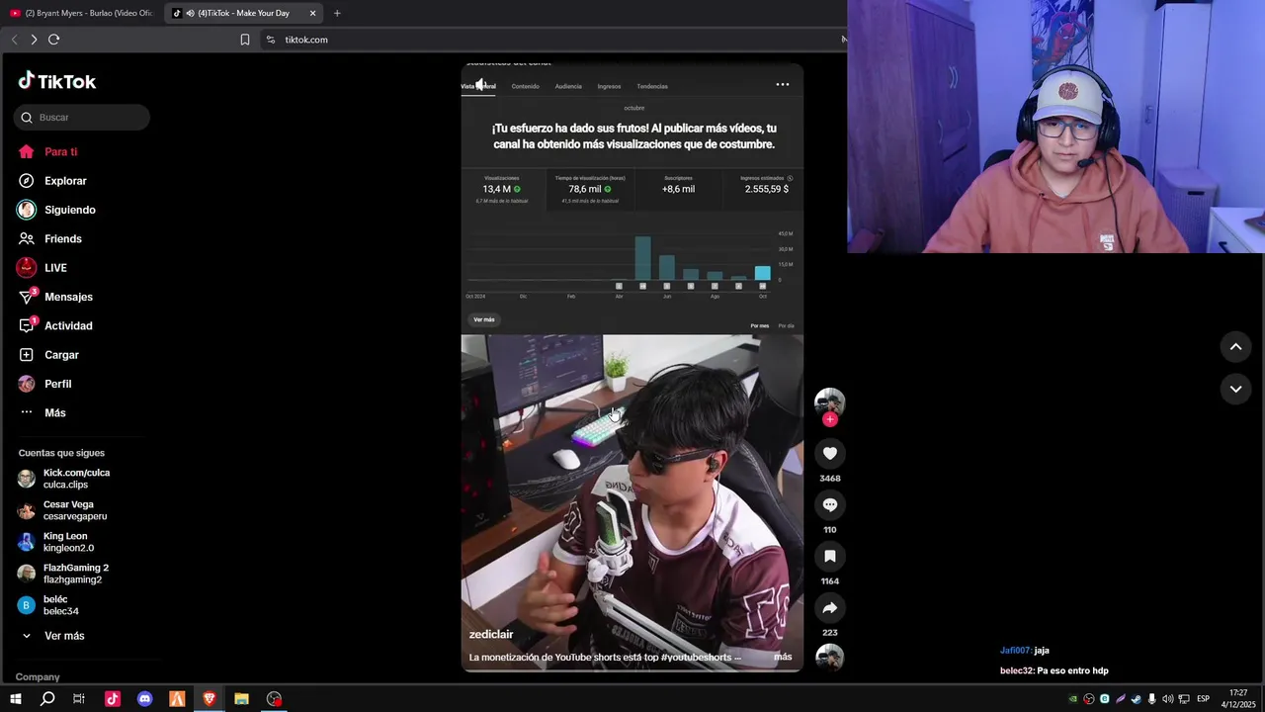Open the TikTok logo home link
The height and width of the screenshot is (712, 1265).
click(57, 81)
